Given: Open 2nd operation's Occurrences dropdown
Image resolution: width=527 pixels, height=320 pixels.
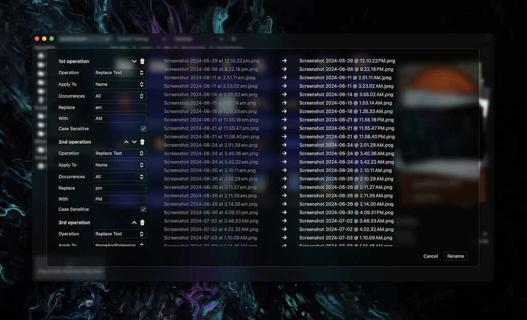Looking at the screenshot, I should [119, 177].
